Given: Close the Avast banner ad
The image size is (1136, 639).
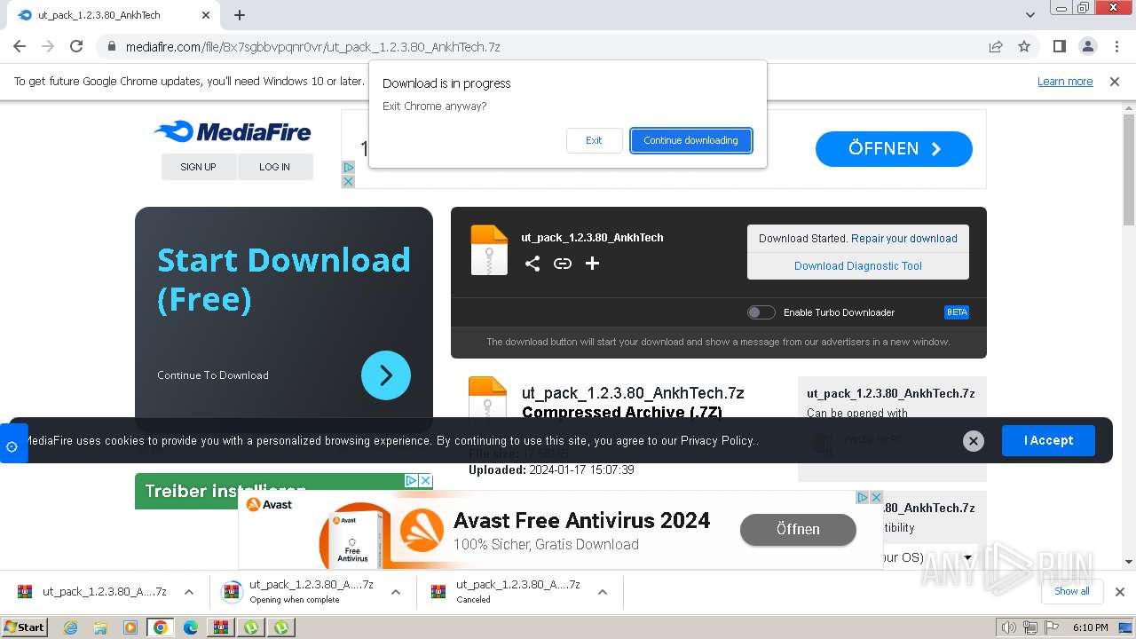Looking at the screenshot, I should (876, 497).
